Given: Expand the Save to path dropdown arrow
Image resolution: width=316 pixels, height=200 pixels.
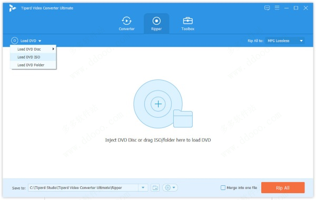Looking at the screenshot, I should pyautogui.click(x=143, y=188).
